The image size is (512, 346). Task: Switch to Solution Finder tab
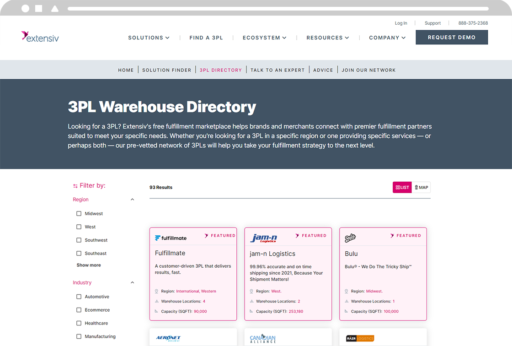[166, 70]
